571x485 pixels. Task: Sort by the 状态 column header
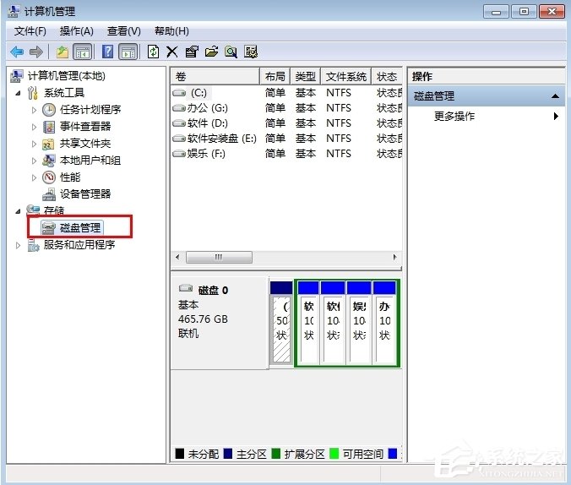point(387,77)
